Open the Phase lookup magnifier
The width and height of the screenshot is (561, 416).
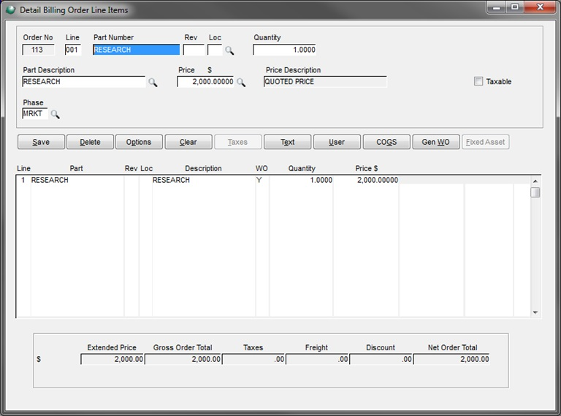pyautogui.click(x=55, y=115)
